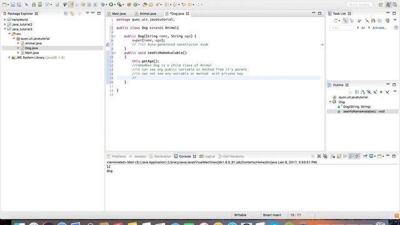Click the Pin Console icon
400x225 pixels.
365,156
